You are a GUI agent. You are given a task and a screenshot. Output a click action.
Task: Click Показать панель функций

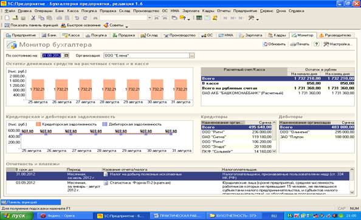32,26
